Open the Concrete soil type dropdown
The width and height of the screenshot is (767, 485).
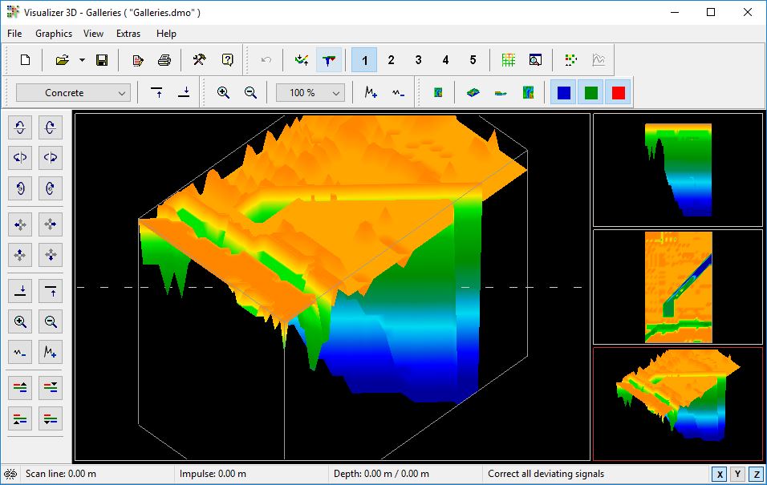(x=74, y=93)
